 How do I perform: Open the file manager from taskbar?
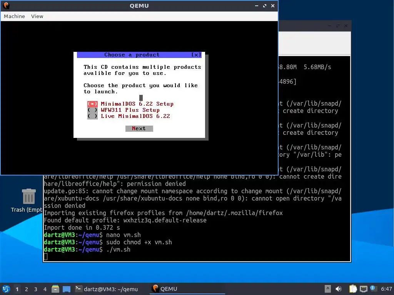(x=55, y=289)
